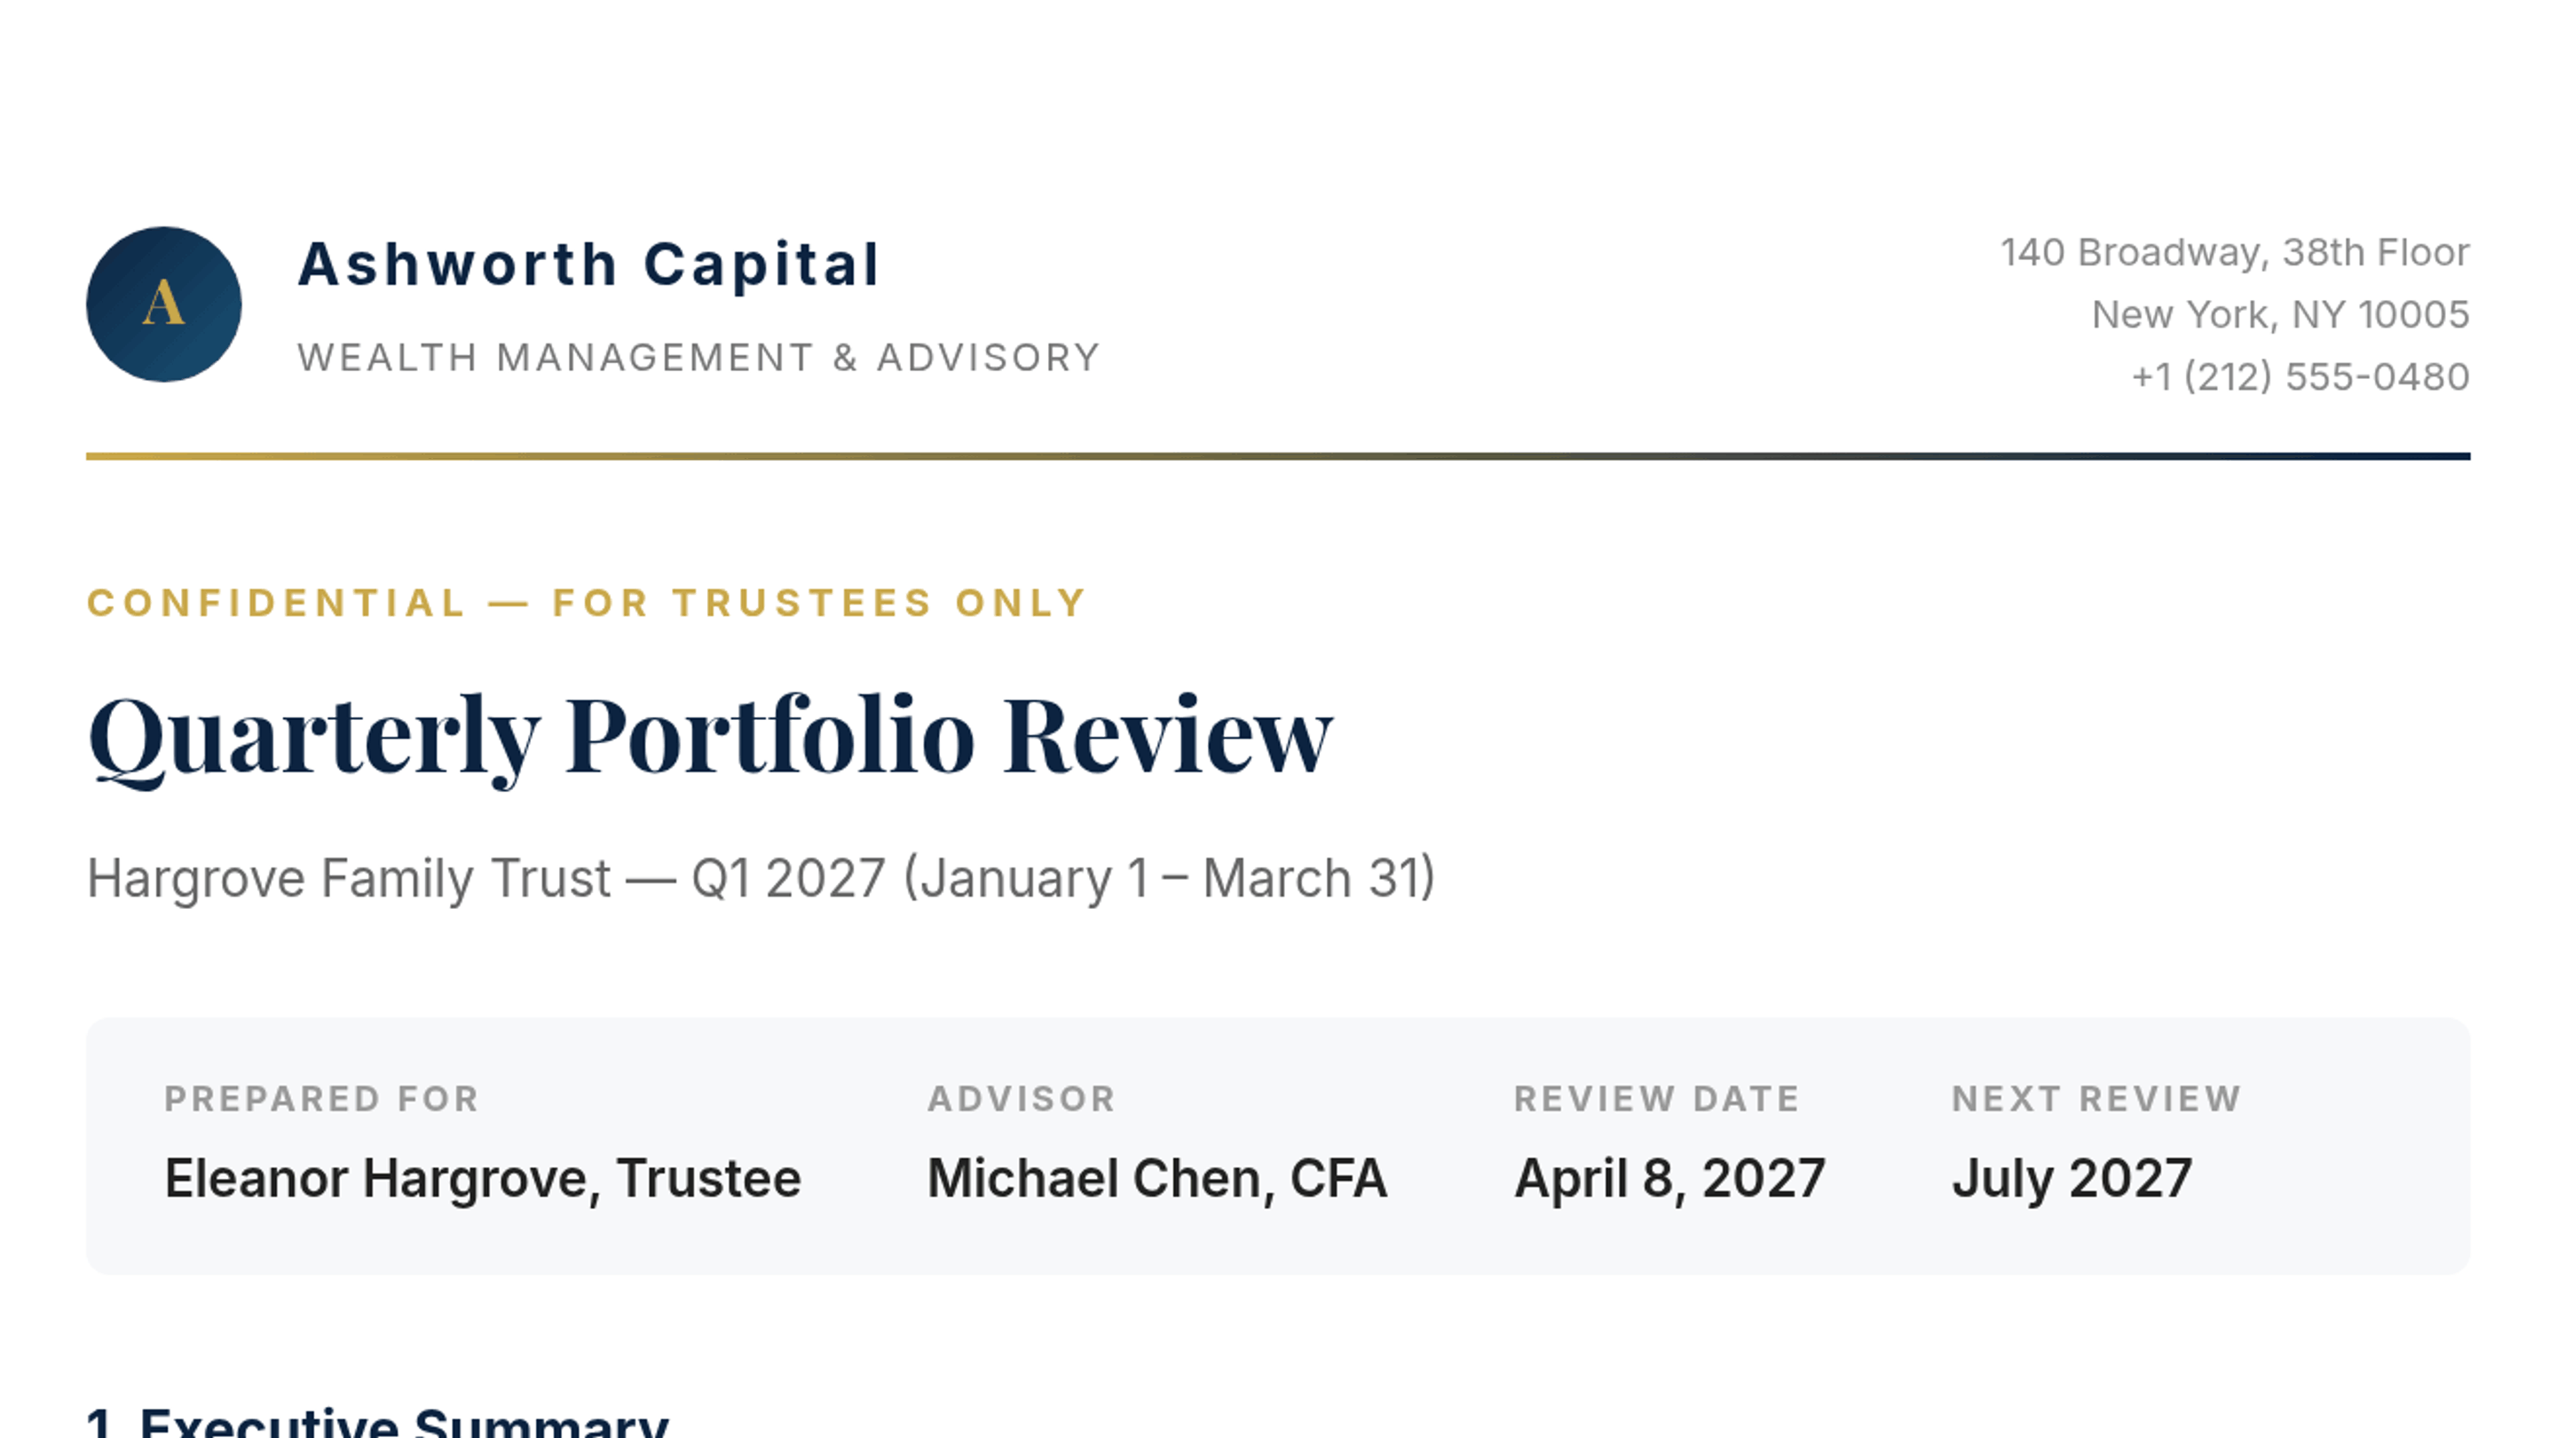Select the Ashworth Capital company name
This screenshot has height=1438, width=2556.
coord(589,265)
